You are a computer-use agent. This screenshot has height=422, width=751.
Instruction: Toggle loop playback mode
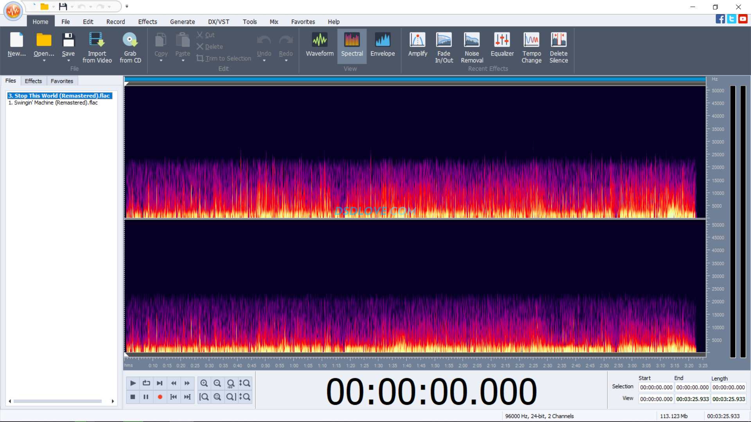[x=146, y=383]
